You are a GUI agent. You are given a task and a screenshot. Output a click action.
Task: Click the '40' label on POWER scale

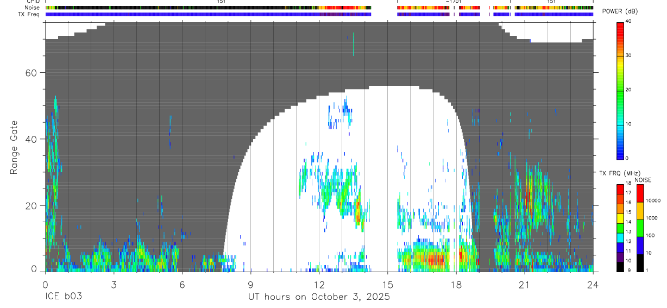point(629,22)
